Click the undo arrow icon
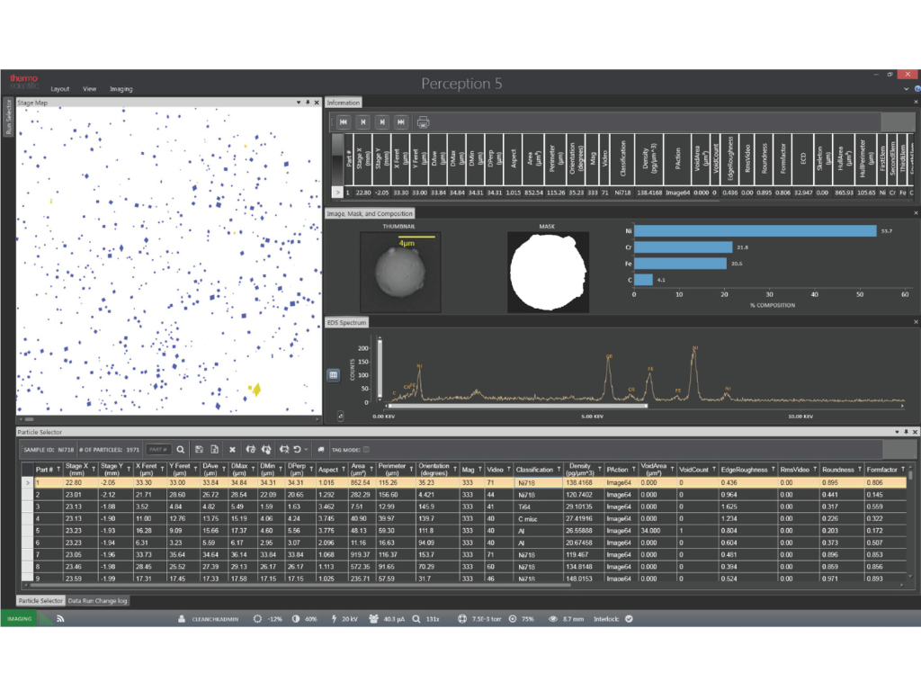 point(297,450)
